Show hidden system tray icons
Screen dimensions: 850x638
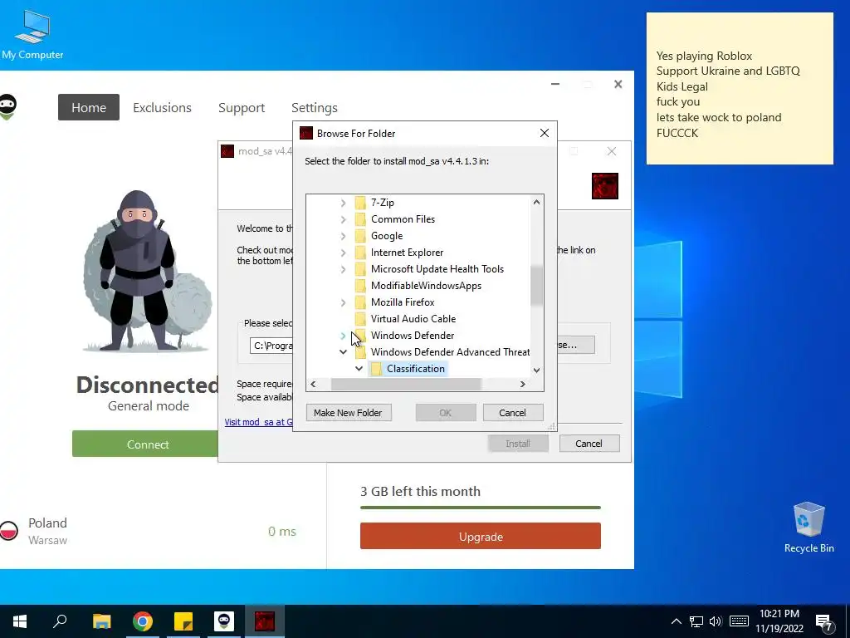(x=676, y=621)
